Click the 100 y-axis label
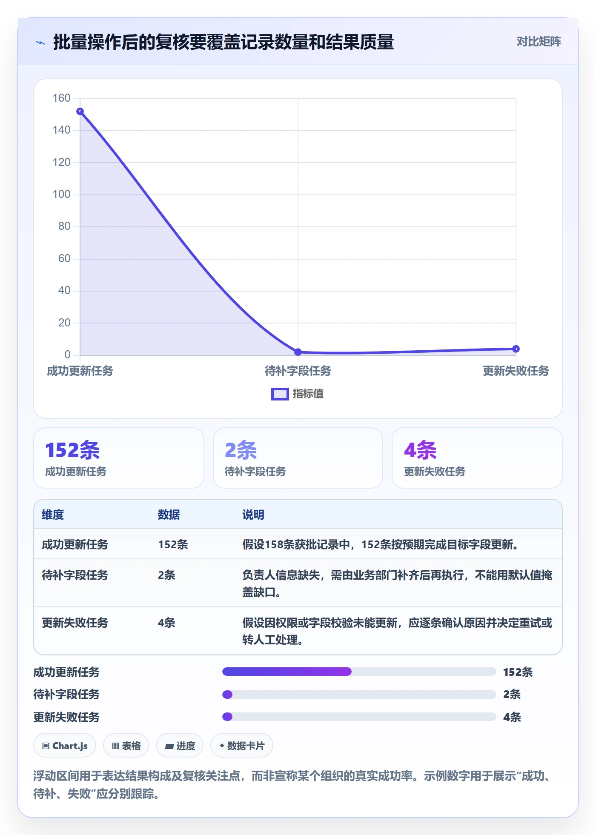596x835 pixels. [61, 194]
